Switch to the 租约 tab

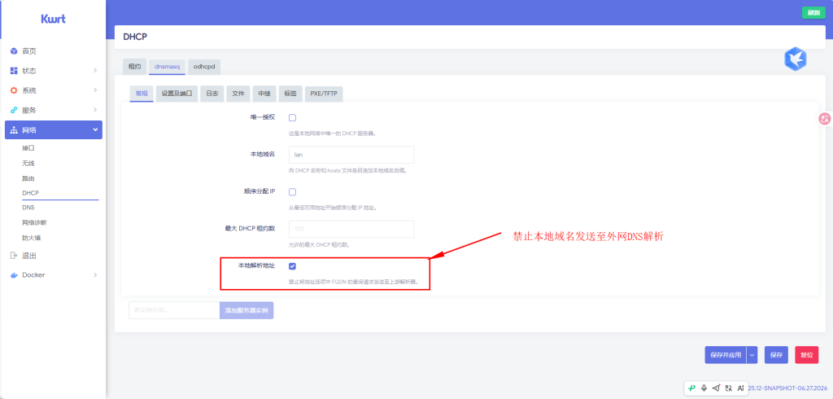(134, 67)
